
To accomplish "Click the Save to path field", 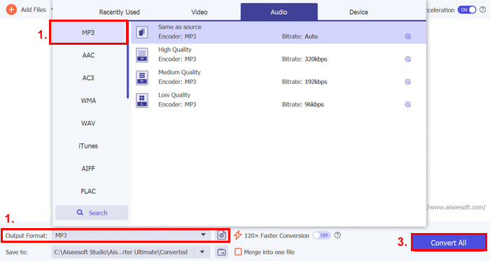I will [122, 252].
